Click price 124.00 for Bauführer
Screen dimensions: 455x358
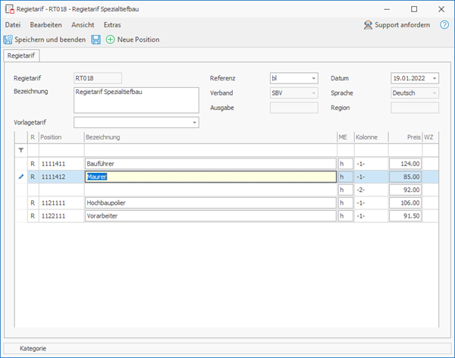point(405,164)
